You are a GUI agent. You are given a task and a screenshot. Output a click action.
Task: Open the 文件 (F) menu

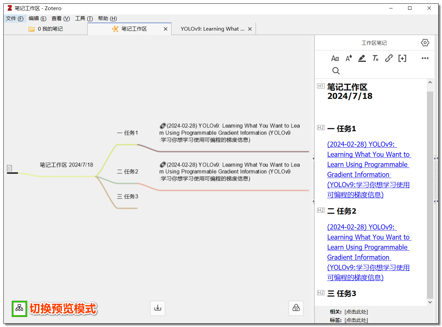pyautogui.click(x=15, y=19)
